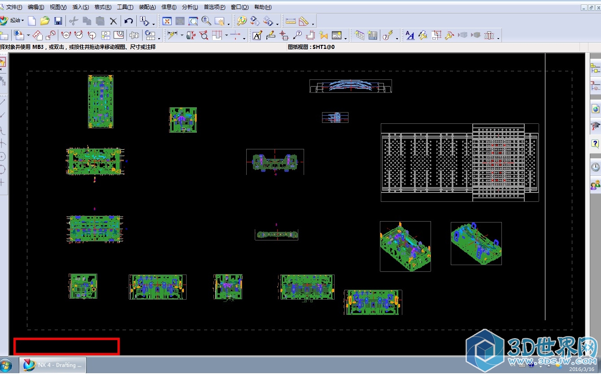Screen dimensions: 601x375
Task: Open the 装配(A) menu
Action: pos(148,7)
